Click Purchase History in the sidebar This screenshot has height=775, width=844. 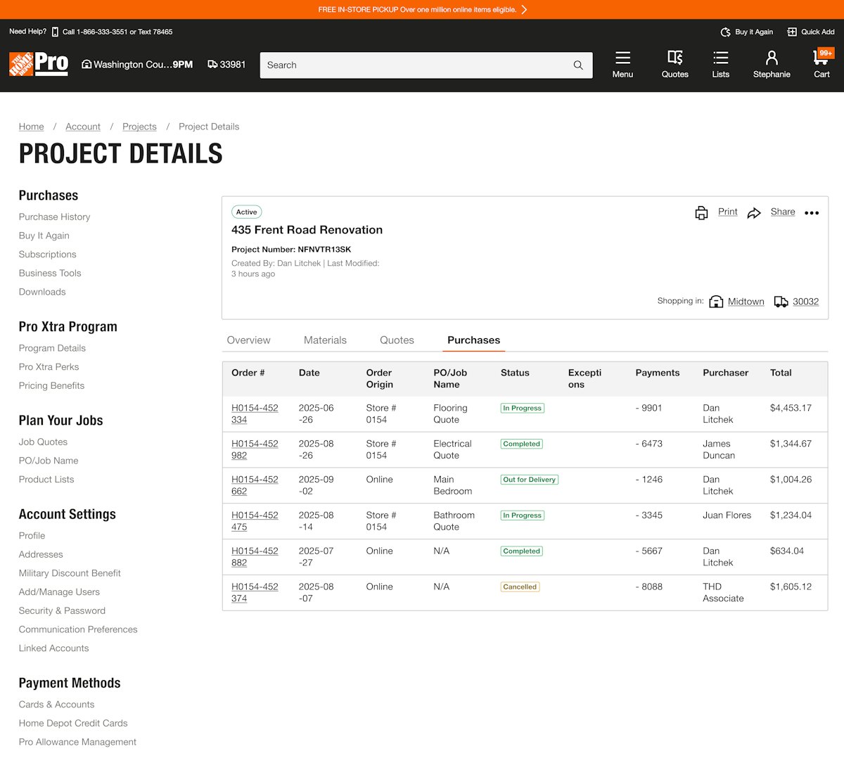tap(54, 217)
